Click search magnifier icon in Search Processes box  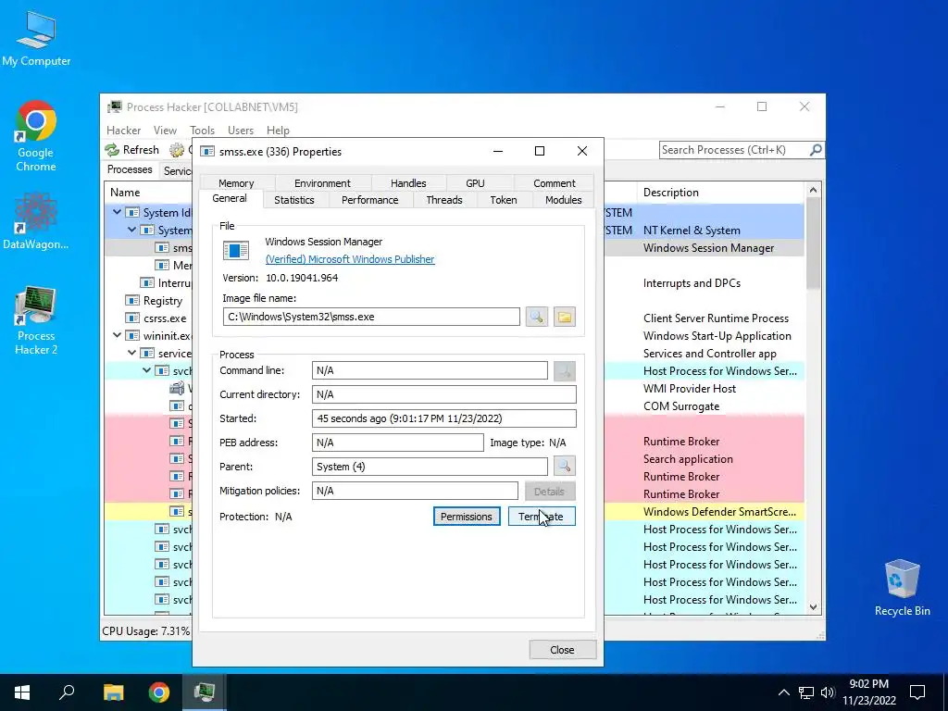tap(816, 149)
